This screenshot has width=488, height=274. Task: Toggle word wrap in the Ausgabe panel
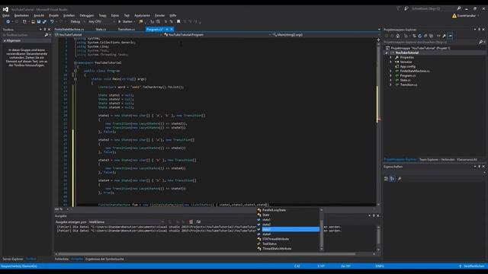click(198, 221)
